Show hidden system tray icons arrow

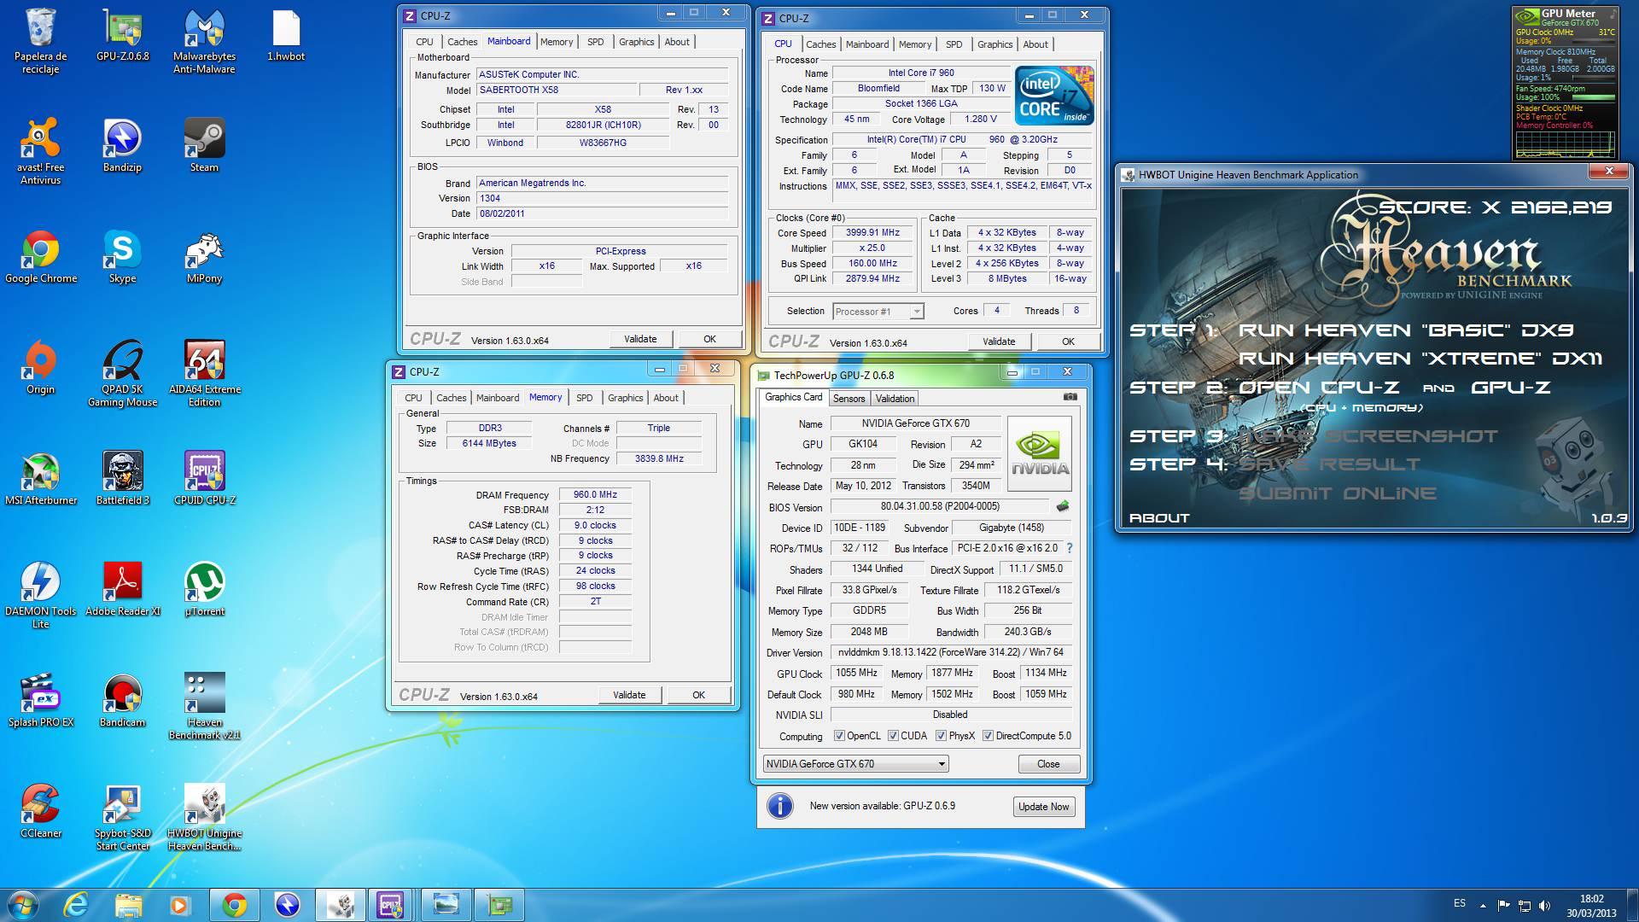1483,905
